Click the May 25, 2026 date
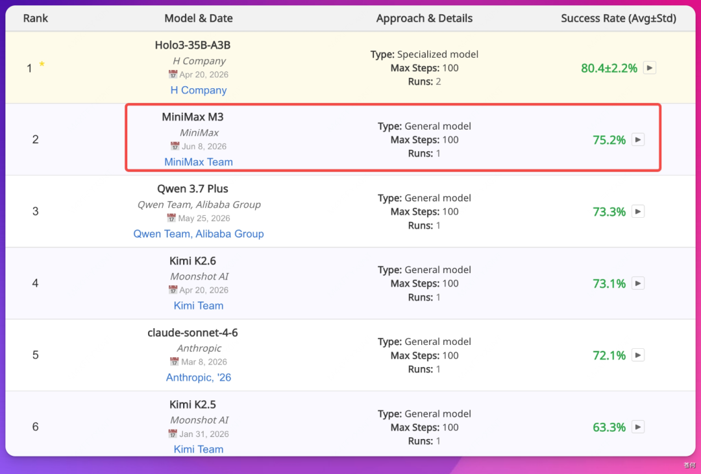701x474 pixels. pyautogui.click(x=204, y=219)
